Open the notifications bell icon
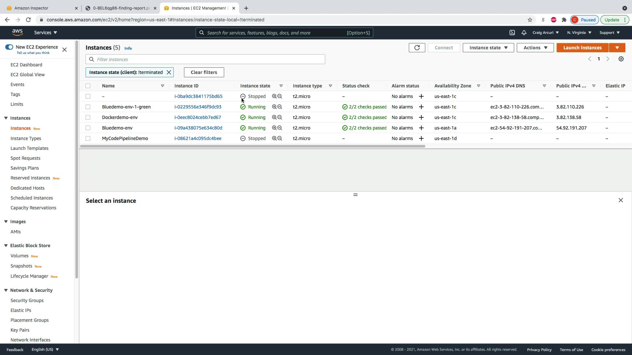The width and height of the screenshot is (632, 355). click(524, 33)
